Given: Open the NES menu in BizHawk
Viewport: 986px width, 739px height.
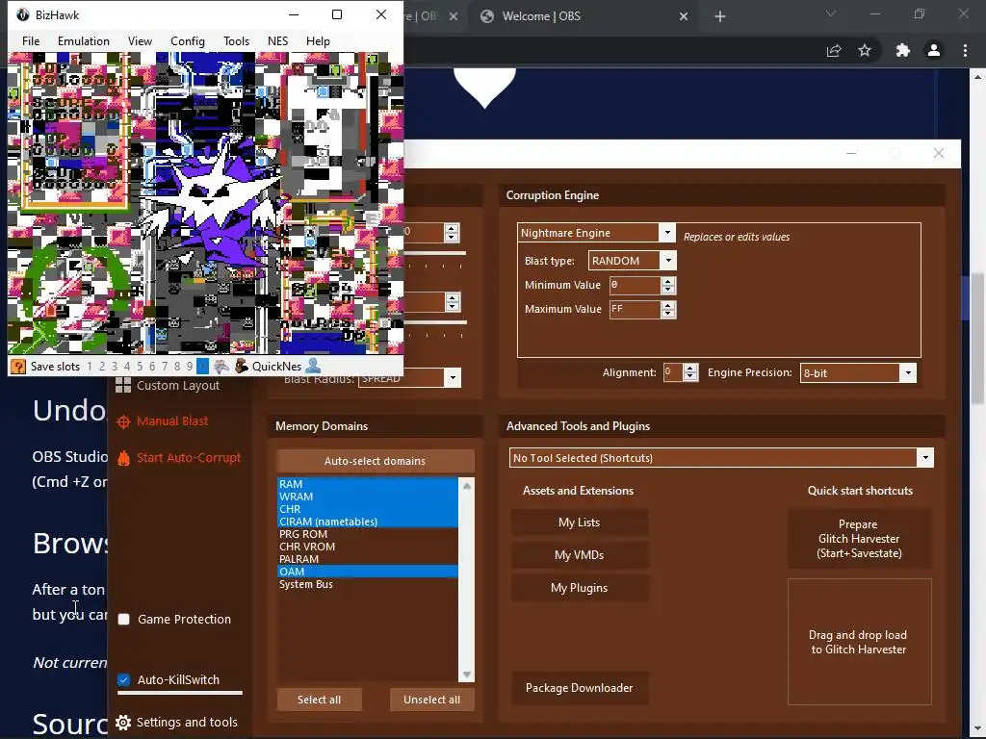Looking at the screenshot, I should point(277,40).
